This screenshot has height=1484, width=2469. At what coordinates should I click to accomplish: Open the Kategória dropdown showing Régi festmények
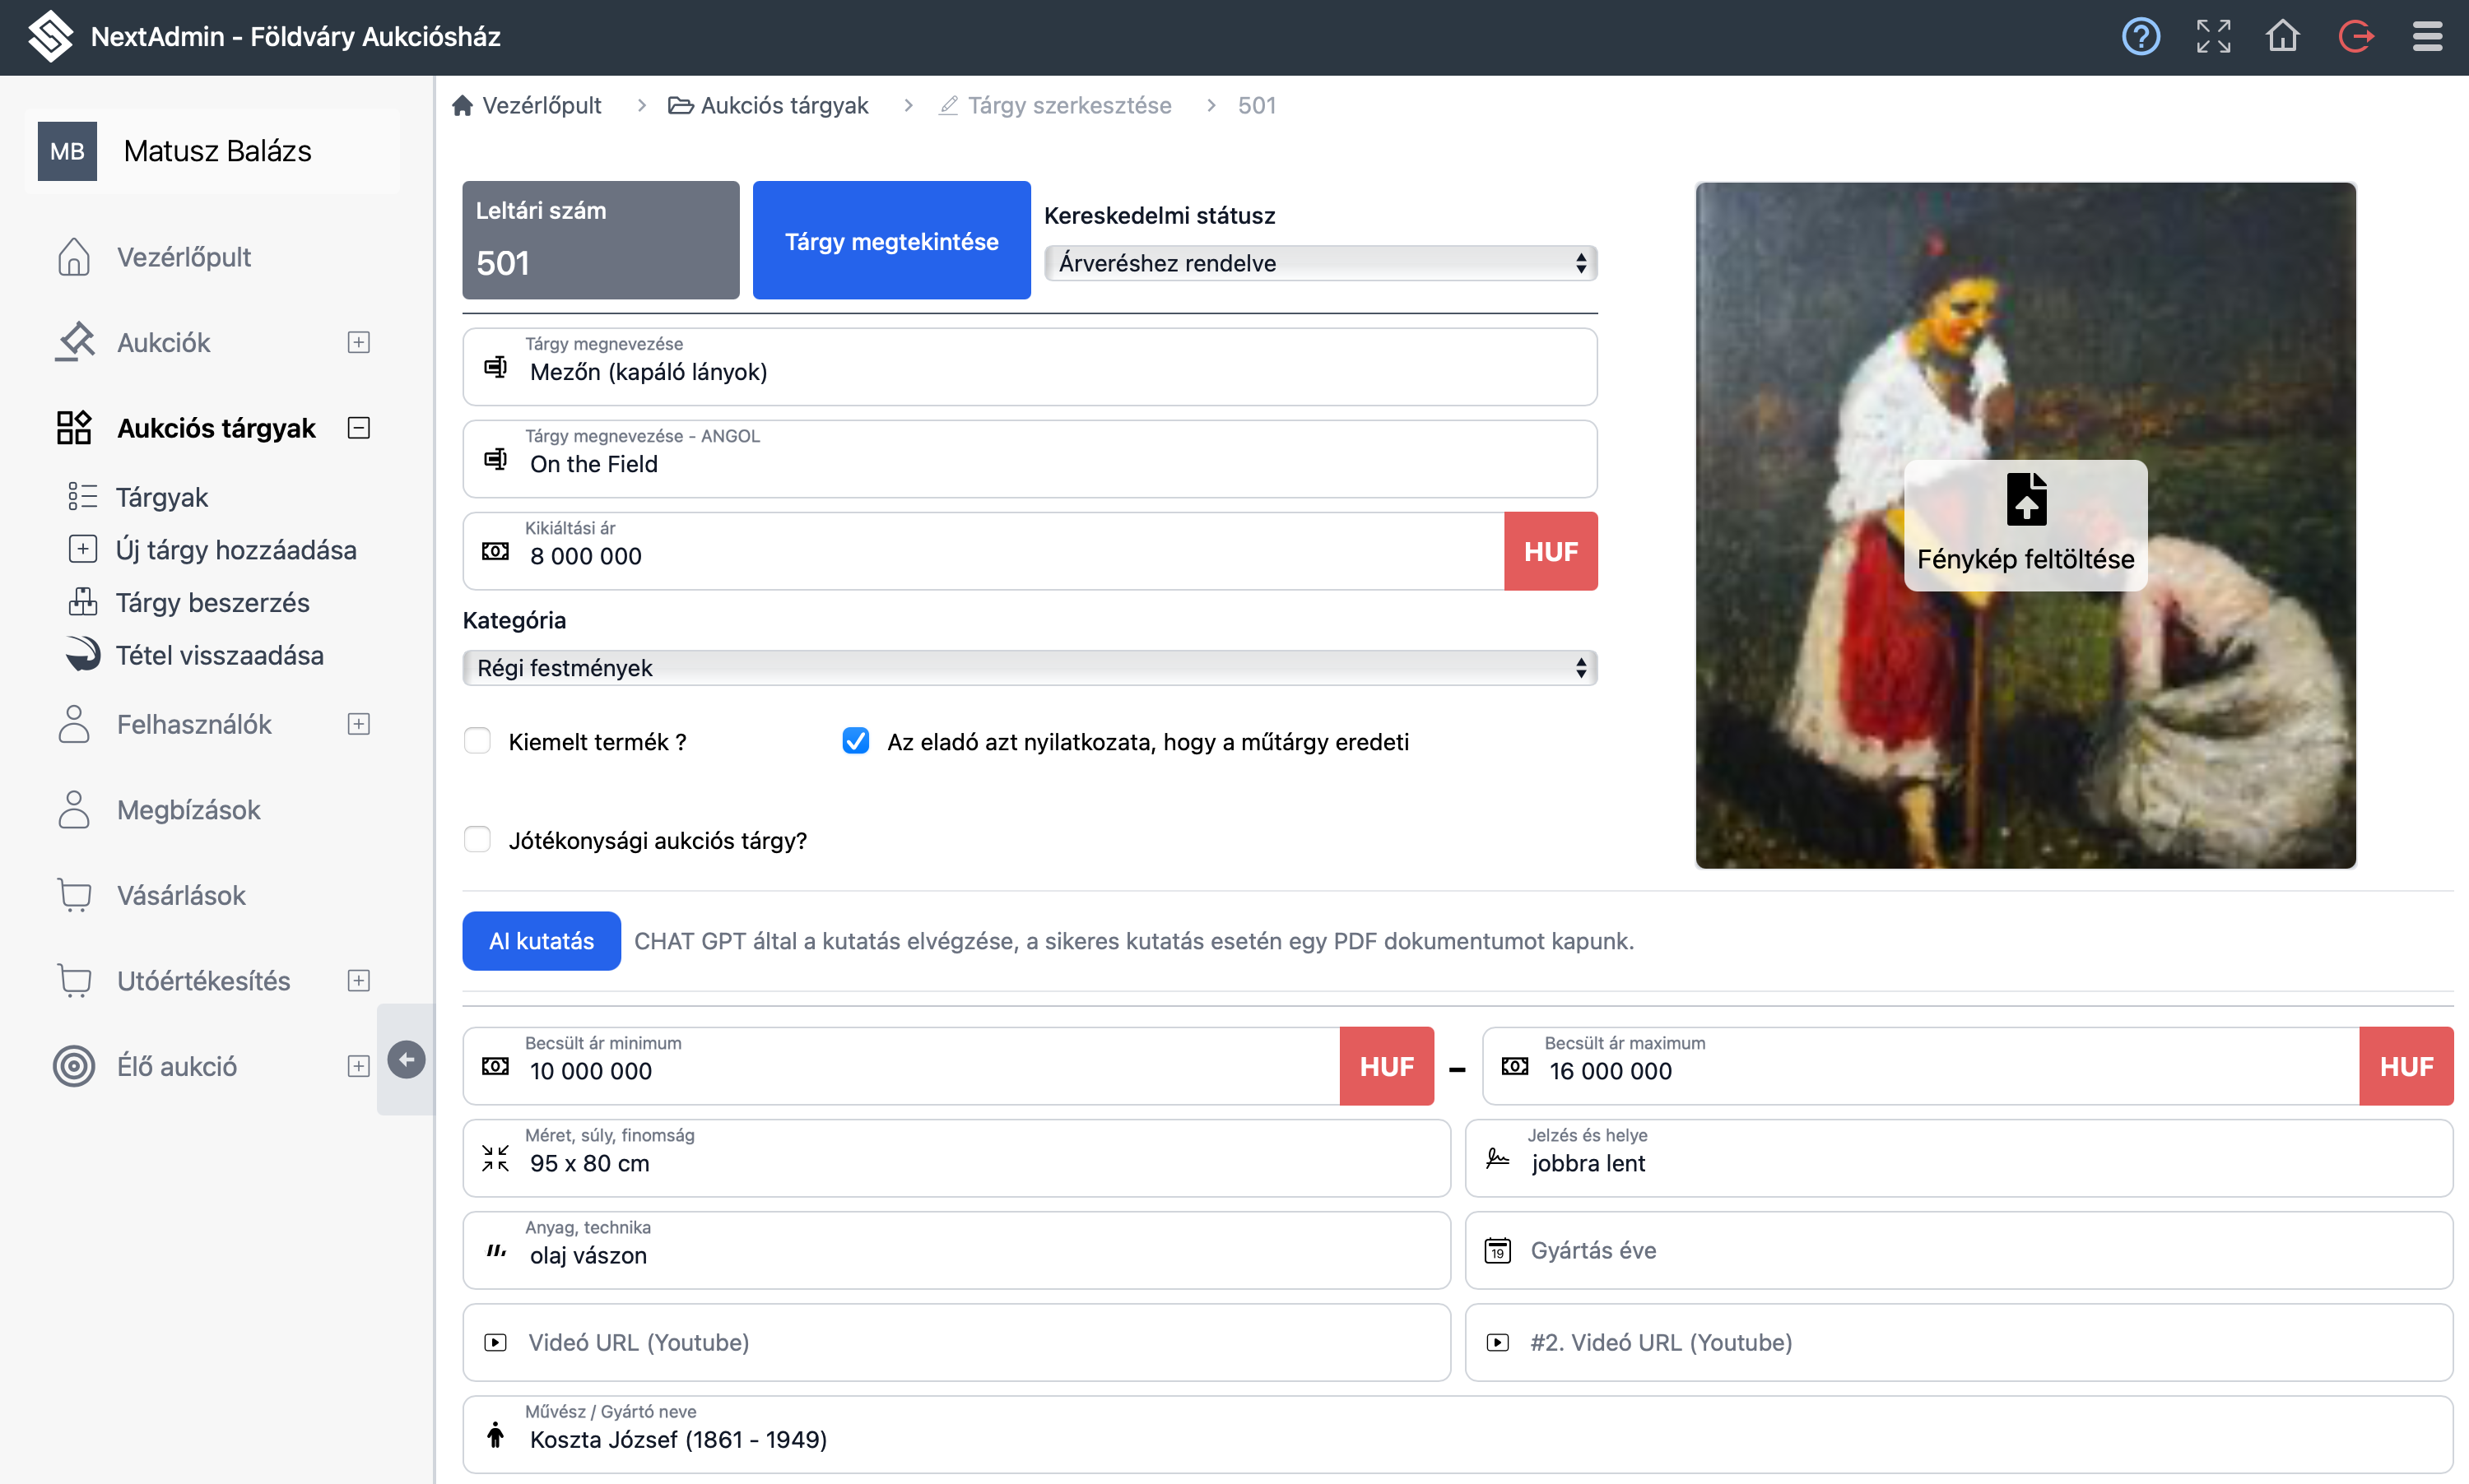[x=1030, y=668]
